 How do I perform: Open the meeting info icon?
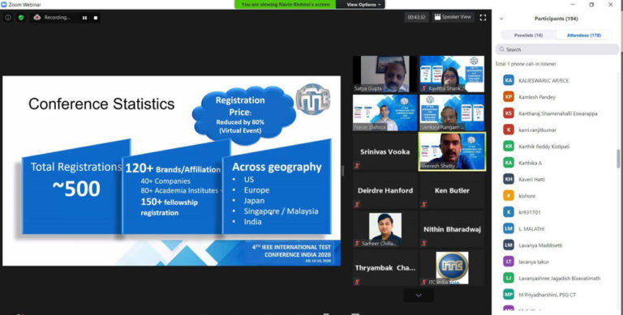[8, 18]
